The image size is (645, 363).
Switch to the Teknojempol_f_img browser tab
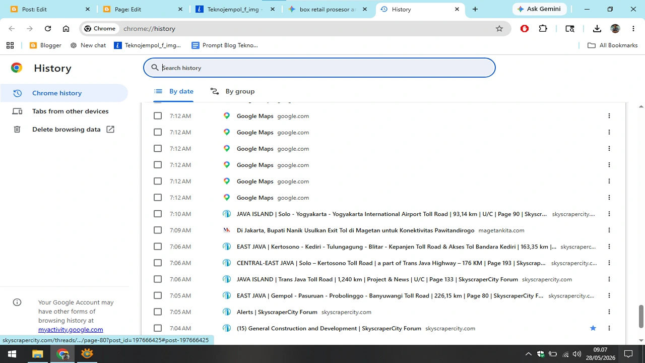click(x=235, y=9)
